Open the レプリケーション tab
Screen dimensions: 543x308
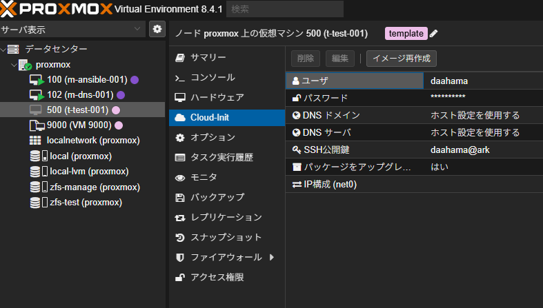tap(227, 218)
